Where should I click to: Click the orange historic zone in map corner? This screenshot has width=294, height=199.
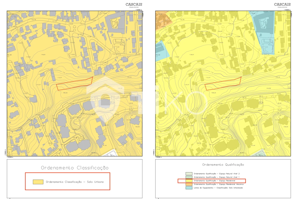tap(161, 19)
